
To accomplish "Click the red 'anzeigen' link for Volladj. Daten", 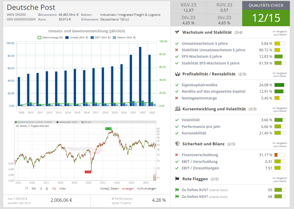I will (x=128, y=189).
